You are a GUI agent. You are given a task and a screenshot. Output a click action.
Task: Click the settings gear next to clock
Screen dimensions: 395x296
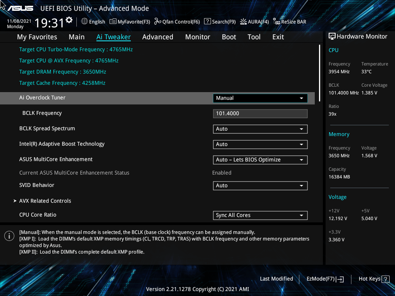coord(69,20)
